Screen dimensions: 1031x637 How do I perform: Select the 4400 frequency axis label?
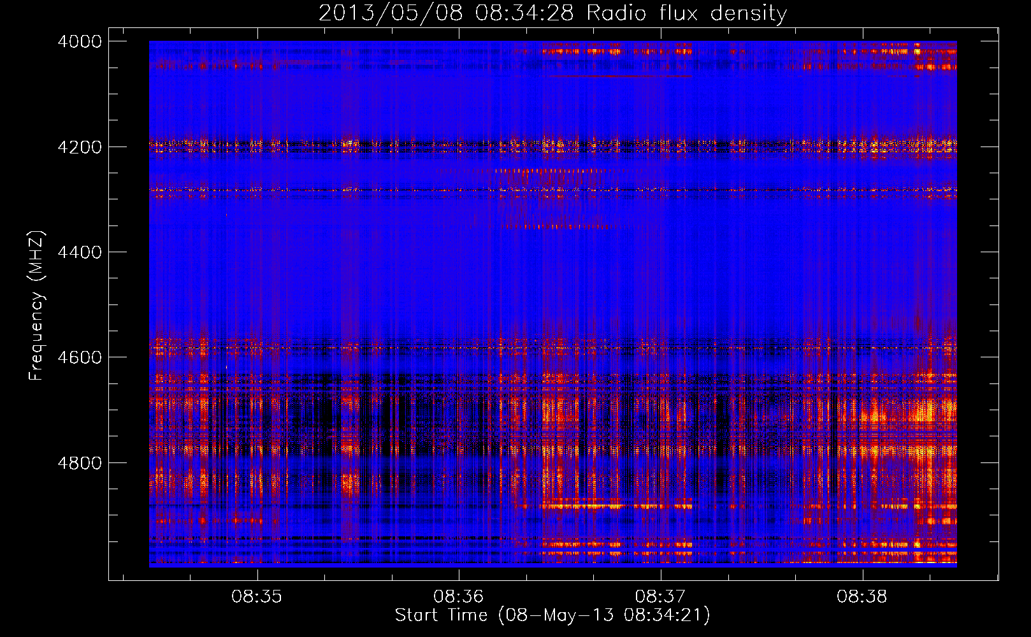click(80, 252)
